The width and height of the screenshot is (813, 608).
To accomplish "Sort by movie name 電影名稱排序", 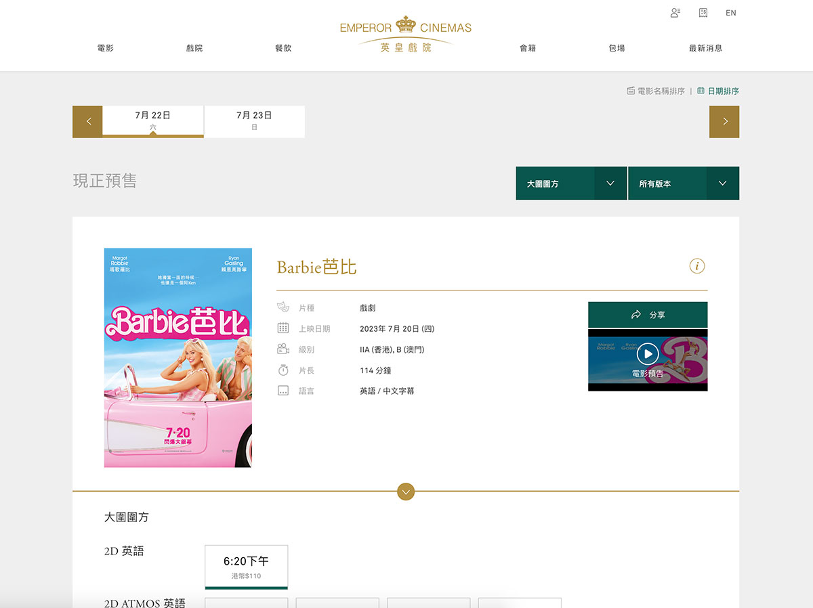I will (656, 91).
